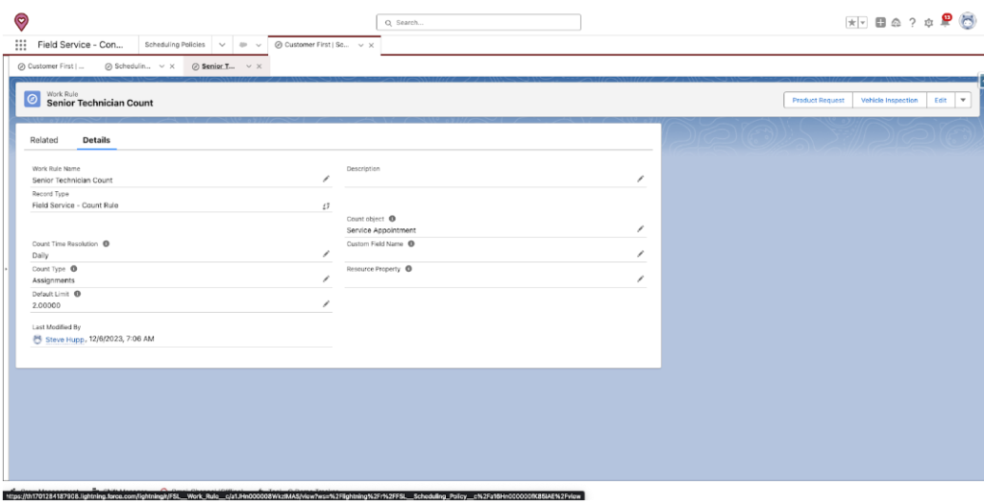Click the 'Field Service - Con...' app name
This screenshot has height=503, width=984.
click(81, 45)
